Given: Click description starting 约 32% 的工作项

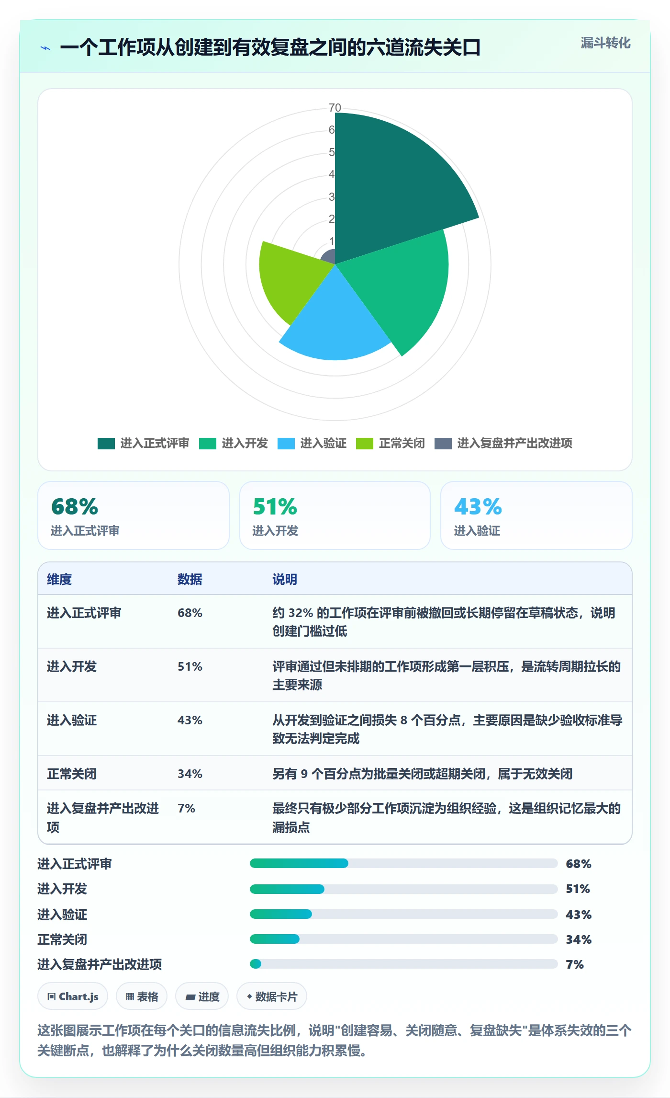Looking at the screenshot, I should [x=444, y=622].
